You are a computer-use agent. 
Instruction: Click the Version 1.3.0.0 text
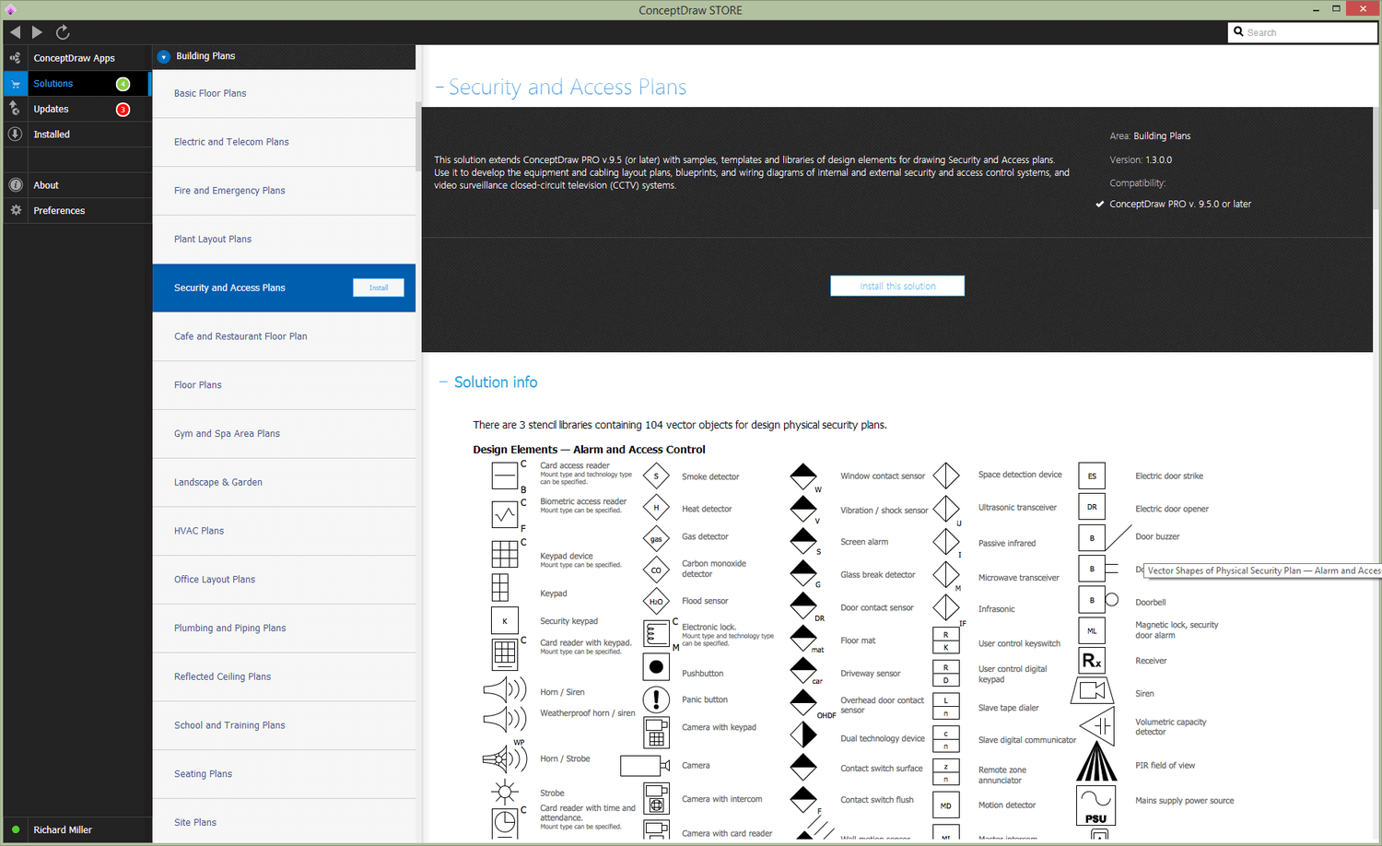click(x=1141, y=160)
